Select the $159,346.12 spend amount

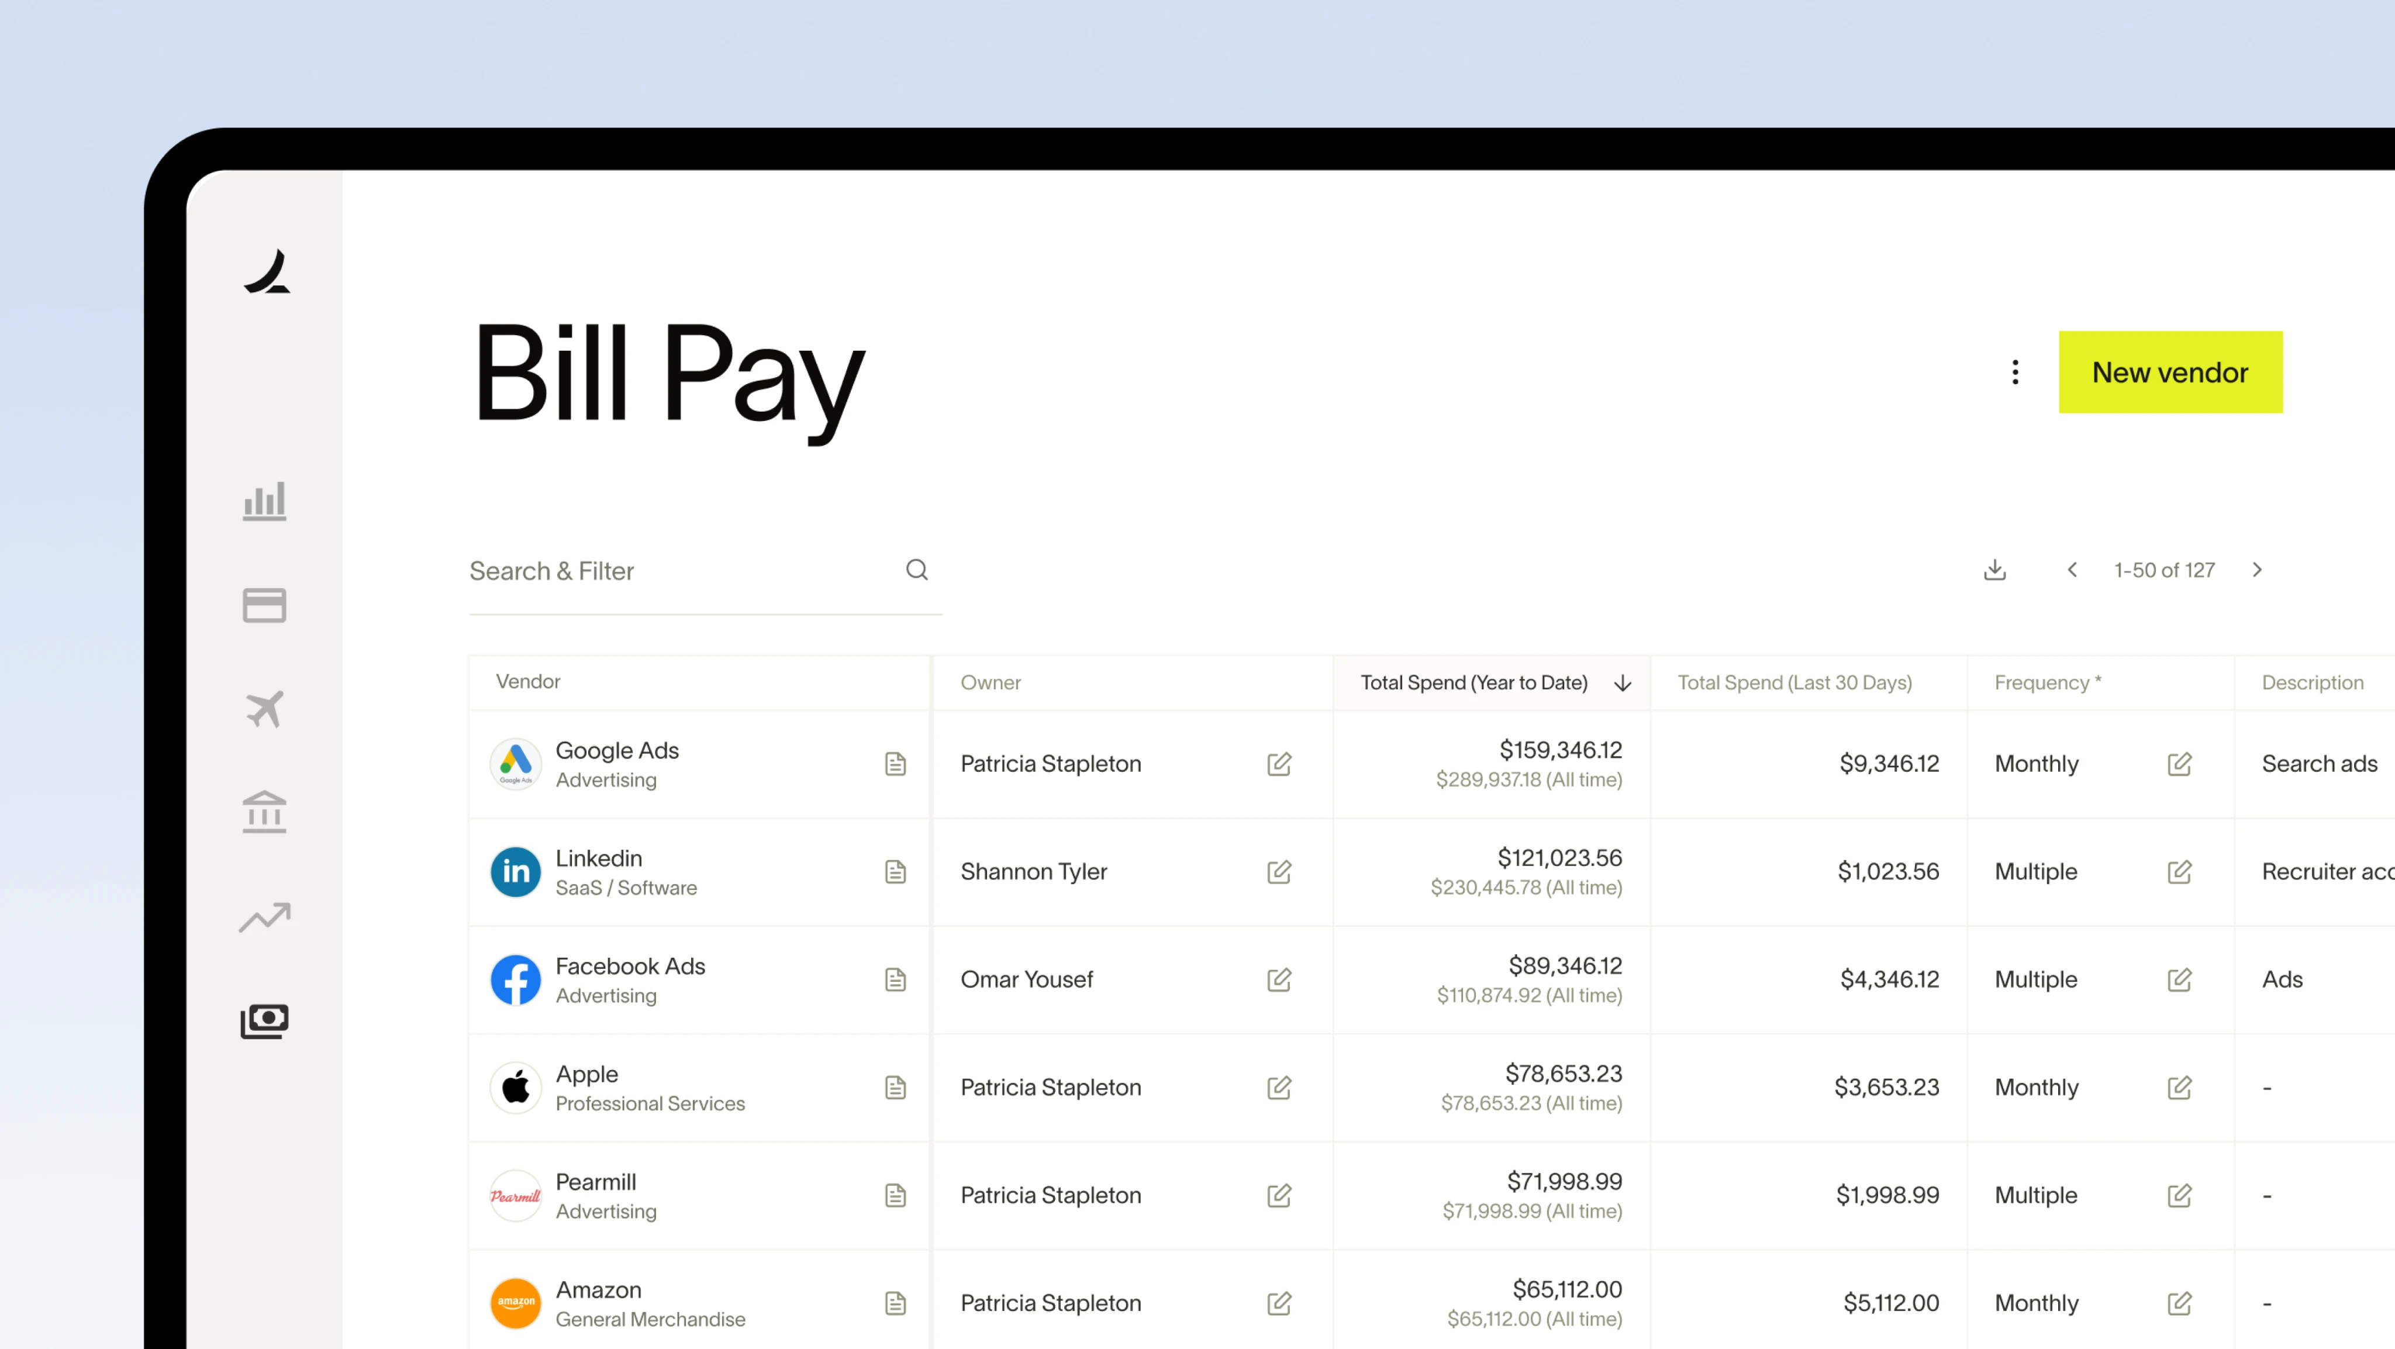(1560, 750)
